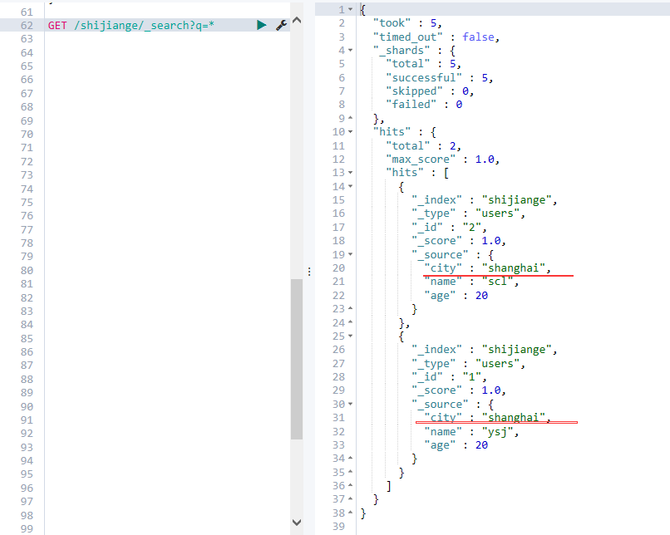Click "_score" : 1.0 on line 29

click(x=459, y=390)
